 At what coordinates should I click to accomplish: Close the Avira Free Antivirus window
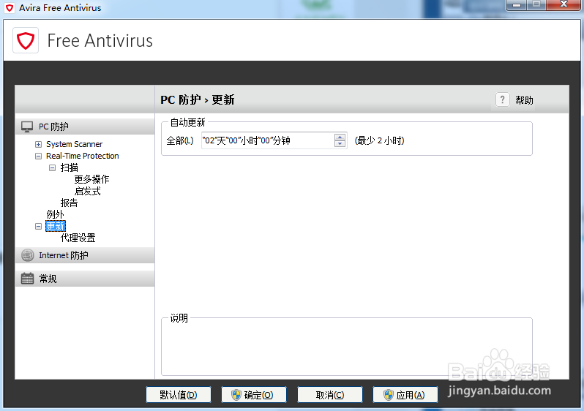[x=564, y=5]
